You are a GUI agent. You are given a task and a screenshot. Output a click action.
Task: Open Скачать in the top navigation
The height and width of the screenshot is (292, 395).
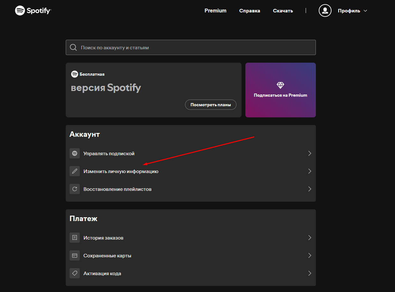point(283,11)
